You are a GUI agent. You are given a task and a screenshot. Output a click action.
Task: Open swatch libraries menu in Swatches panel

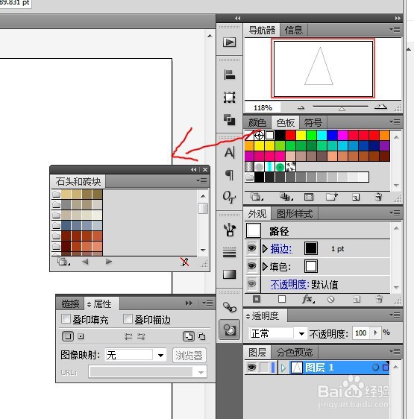pos(256,198)
